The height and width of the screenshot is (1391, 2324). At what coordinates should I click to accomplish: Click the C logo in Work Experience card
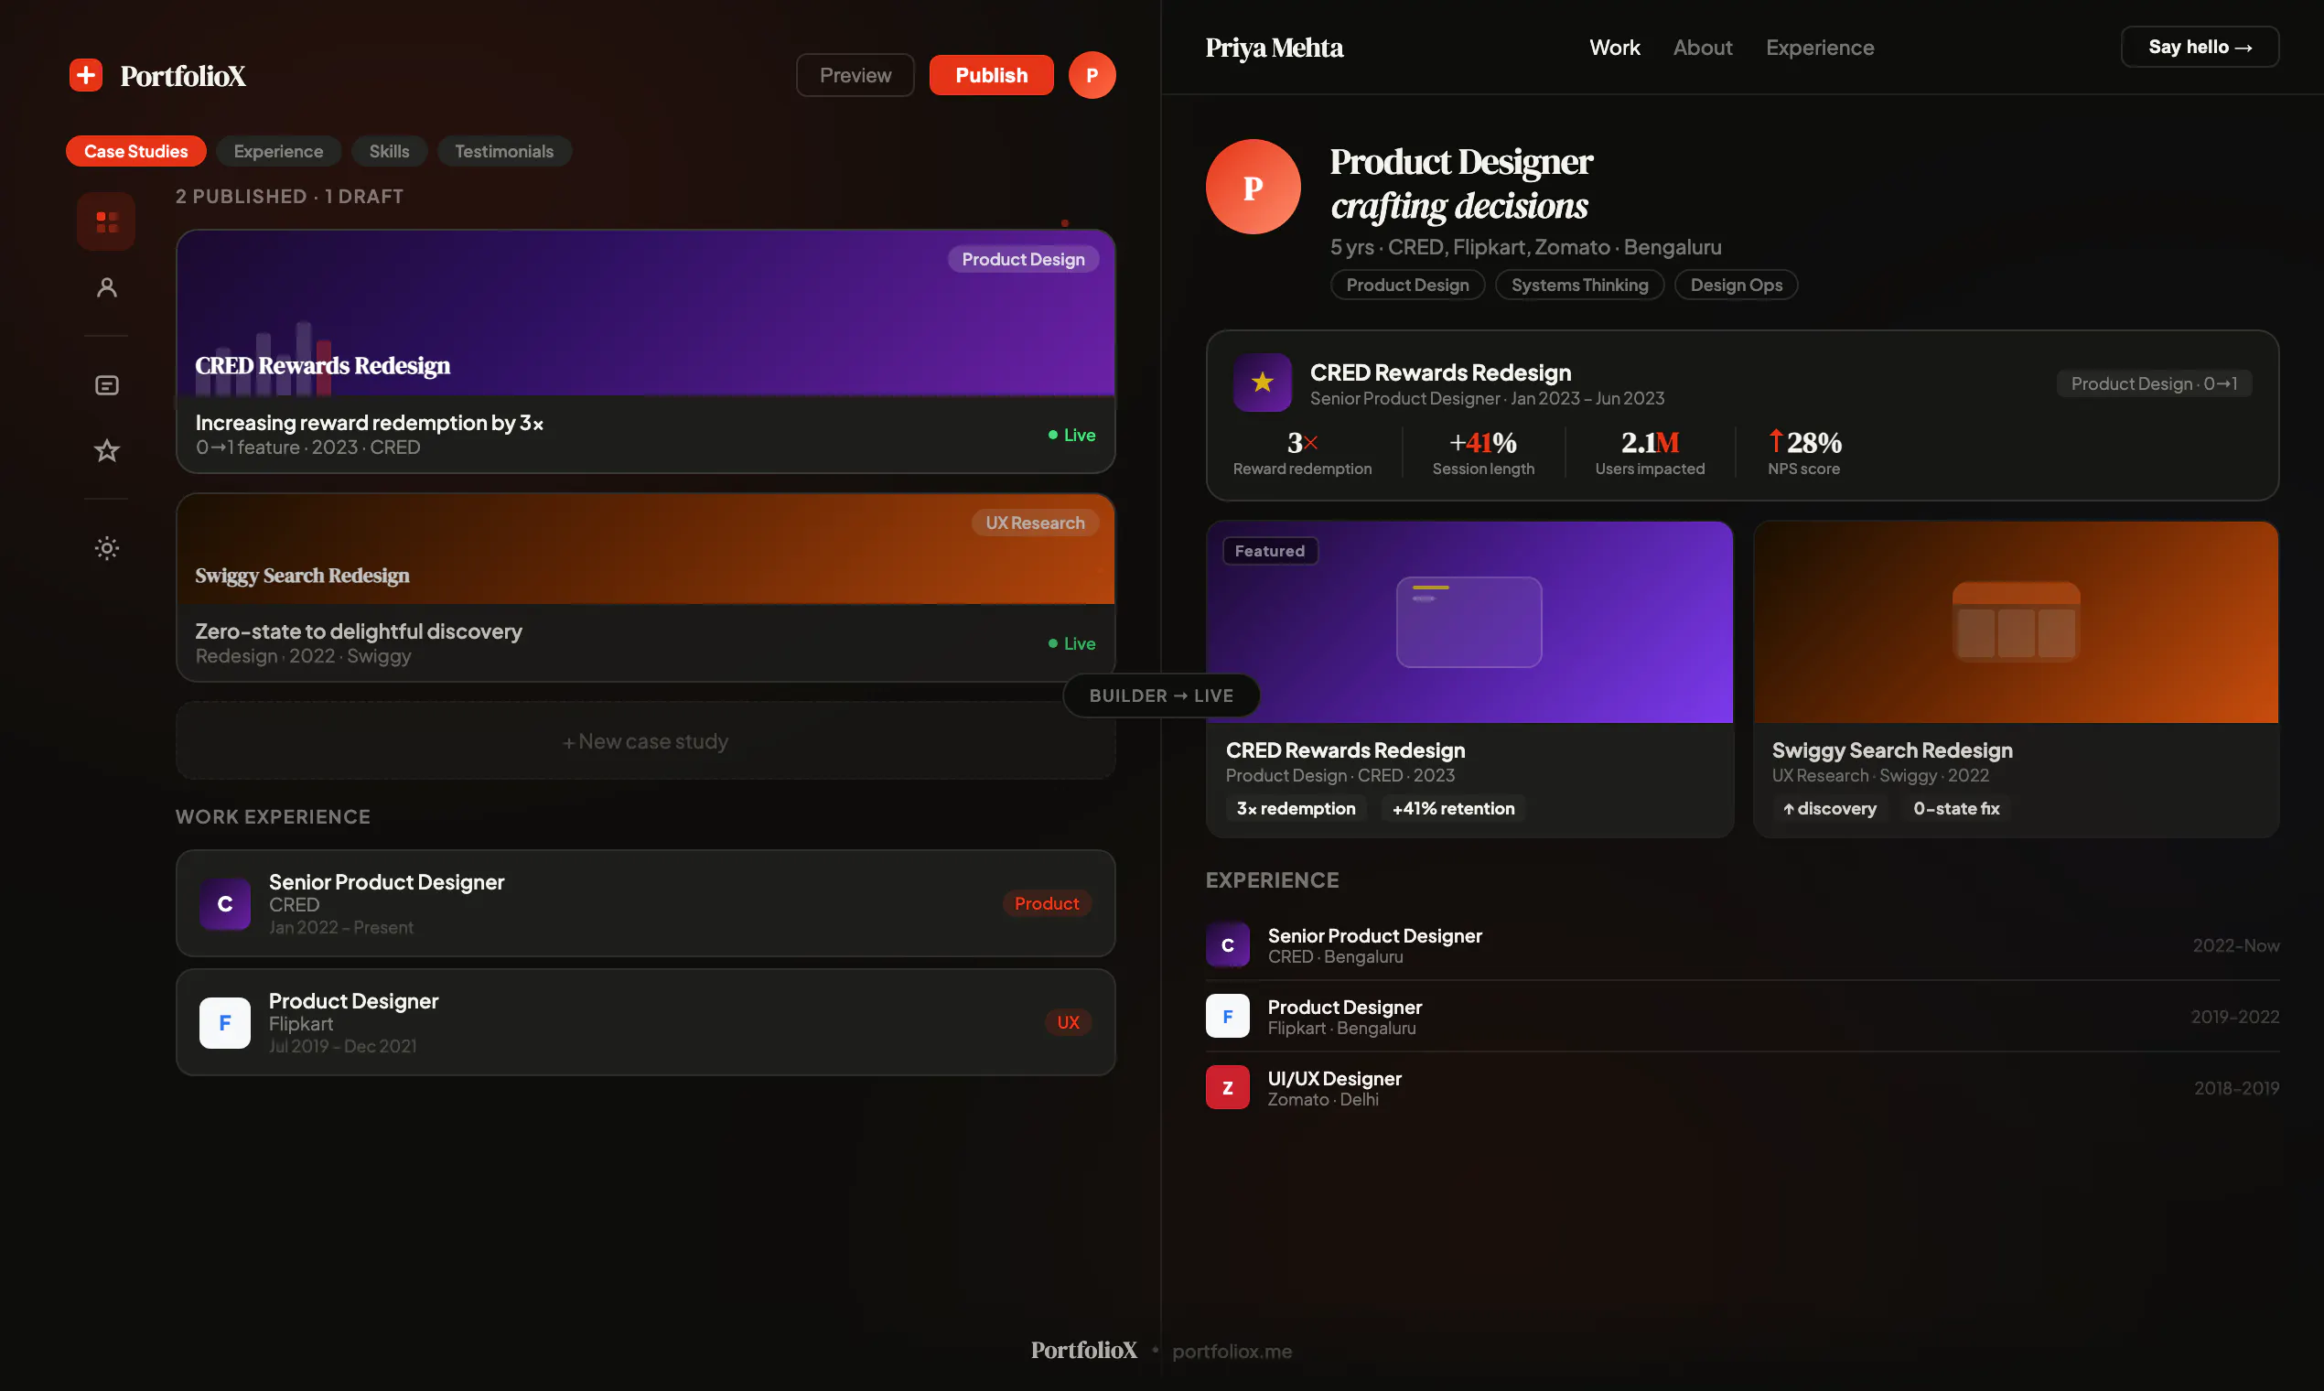tap(225, 903)
